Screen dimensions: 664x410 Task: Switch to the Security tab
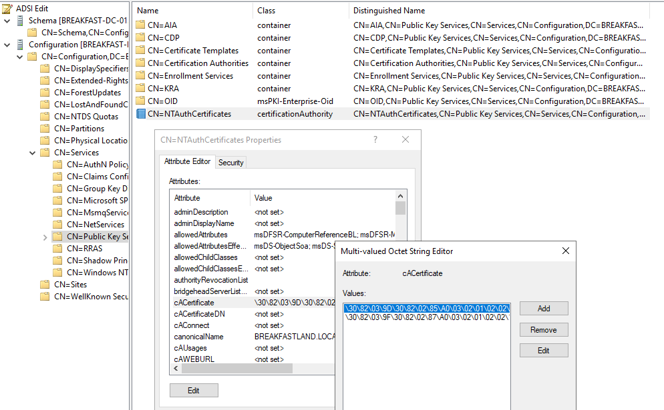231,162
